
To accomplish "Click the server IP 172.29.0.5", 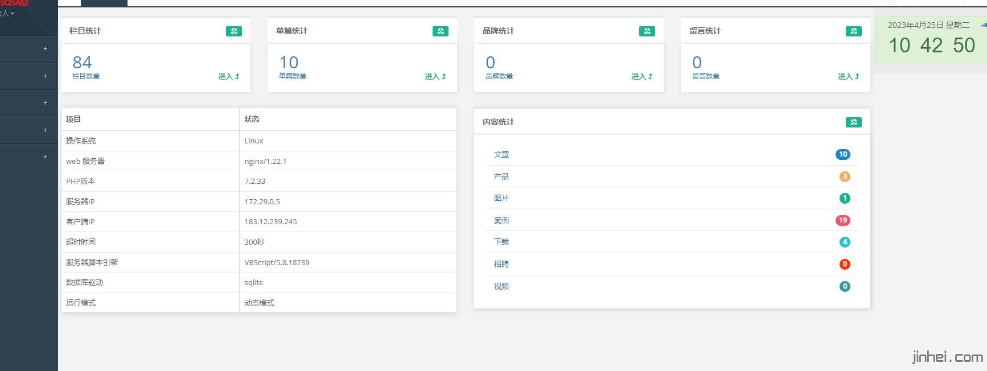I will coord(262,202).
